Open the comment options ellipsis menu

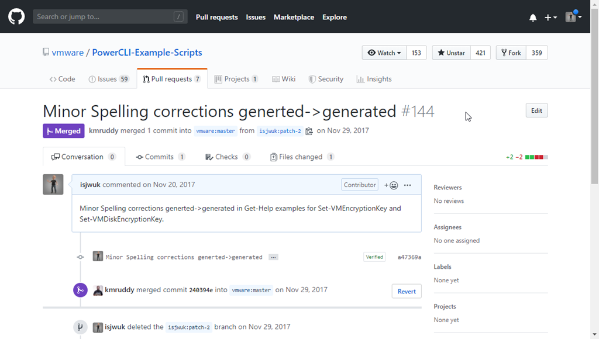[x=408, y=185]
